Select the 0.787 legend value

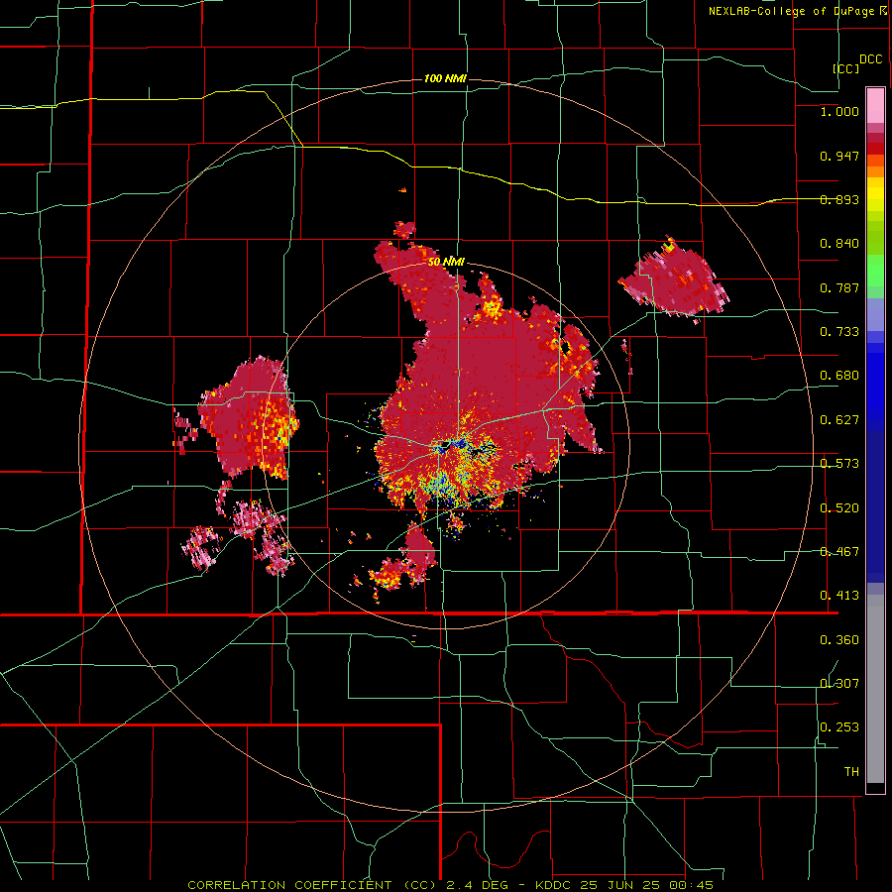pos(839,287)
